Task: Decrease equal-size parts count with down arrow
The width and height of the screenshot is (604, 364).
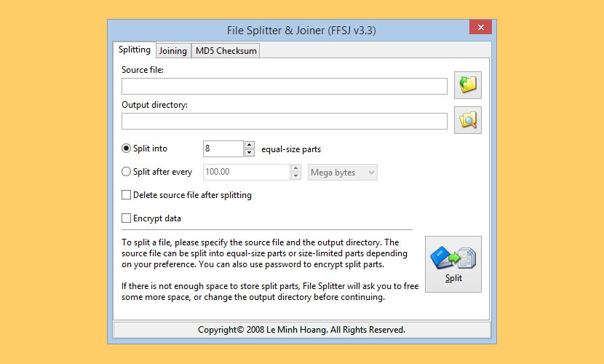Action: (x=250, y=153)
